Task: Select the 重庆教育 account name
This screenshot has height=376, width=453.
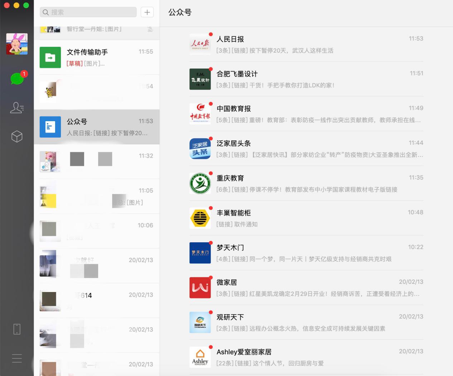Action: (230, 178)
